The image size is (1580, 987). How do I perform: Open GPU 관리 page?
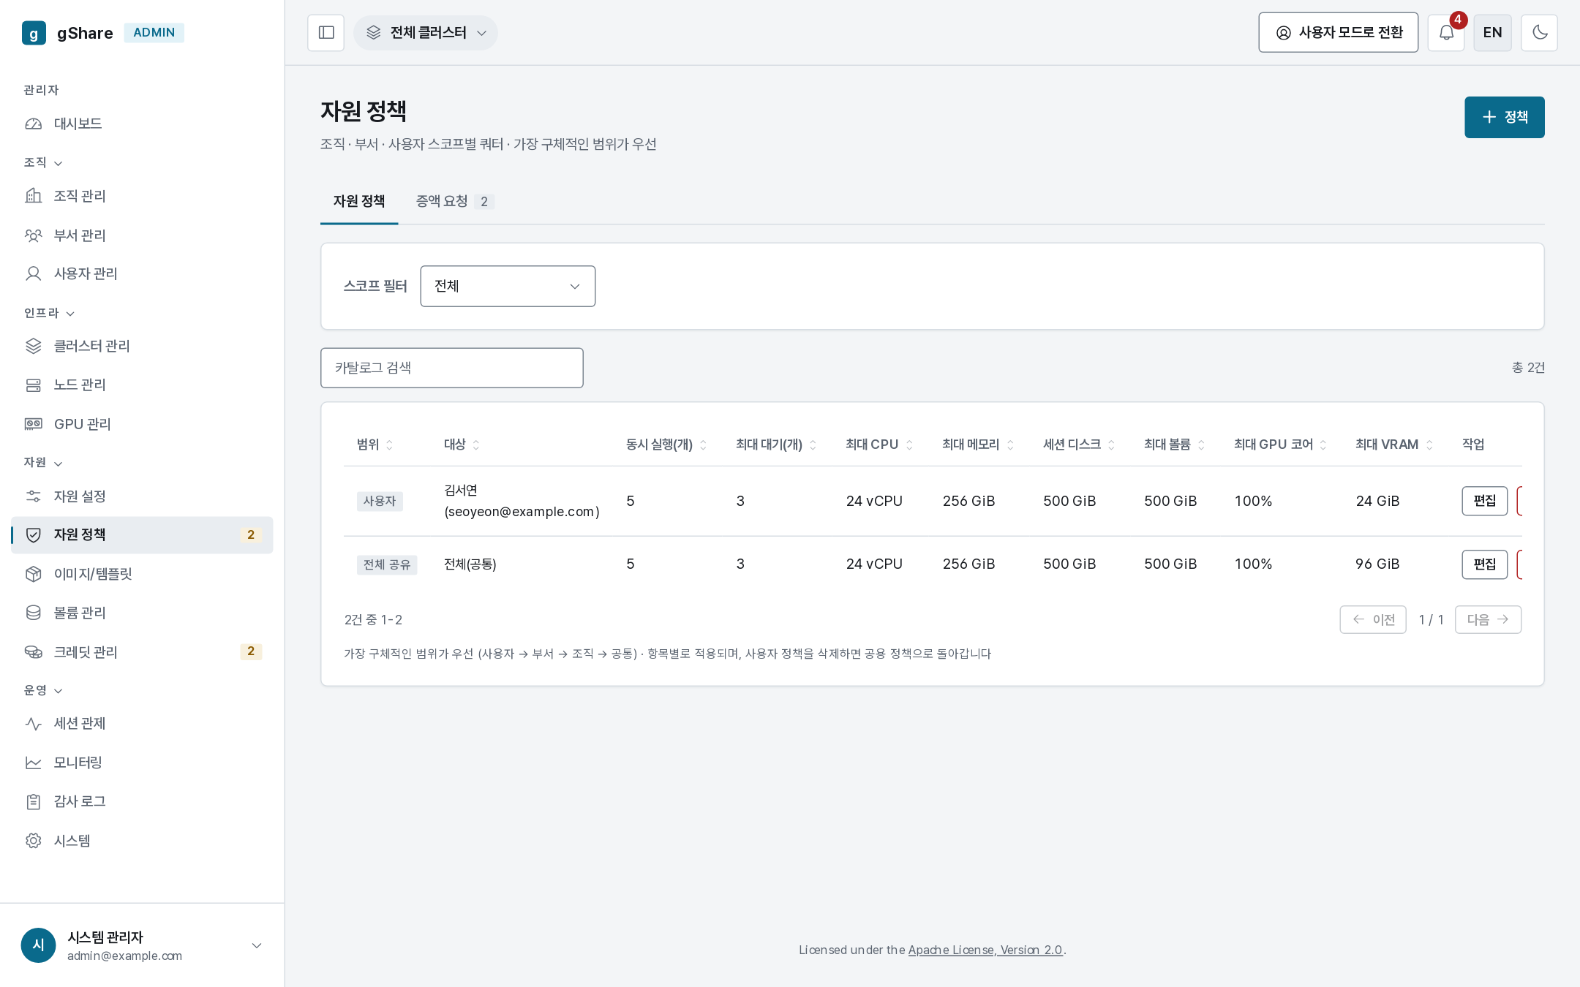click(x=142, y=424)
